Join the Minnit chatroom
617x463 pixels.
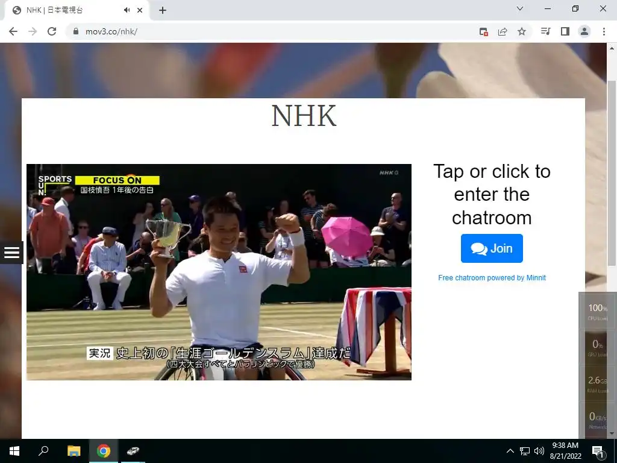coord(492,248)
